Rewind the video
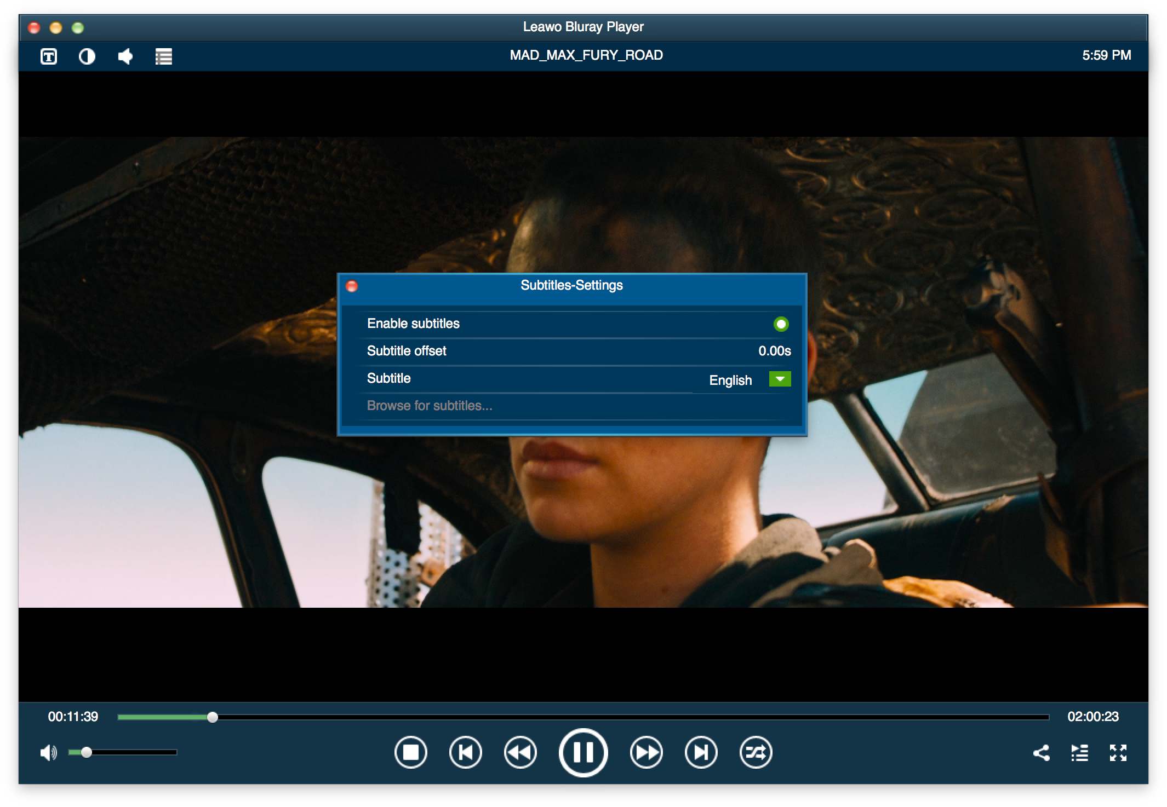1167x807 pixels. pos(520,753)
